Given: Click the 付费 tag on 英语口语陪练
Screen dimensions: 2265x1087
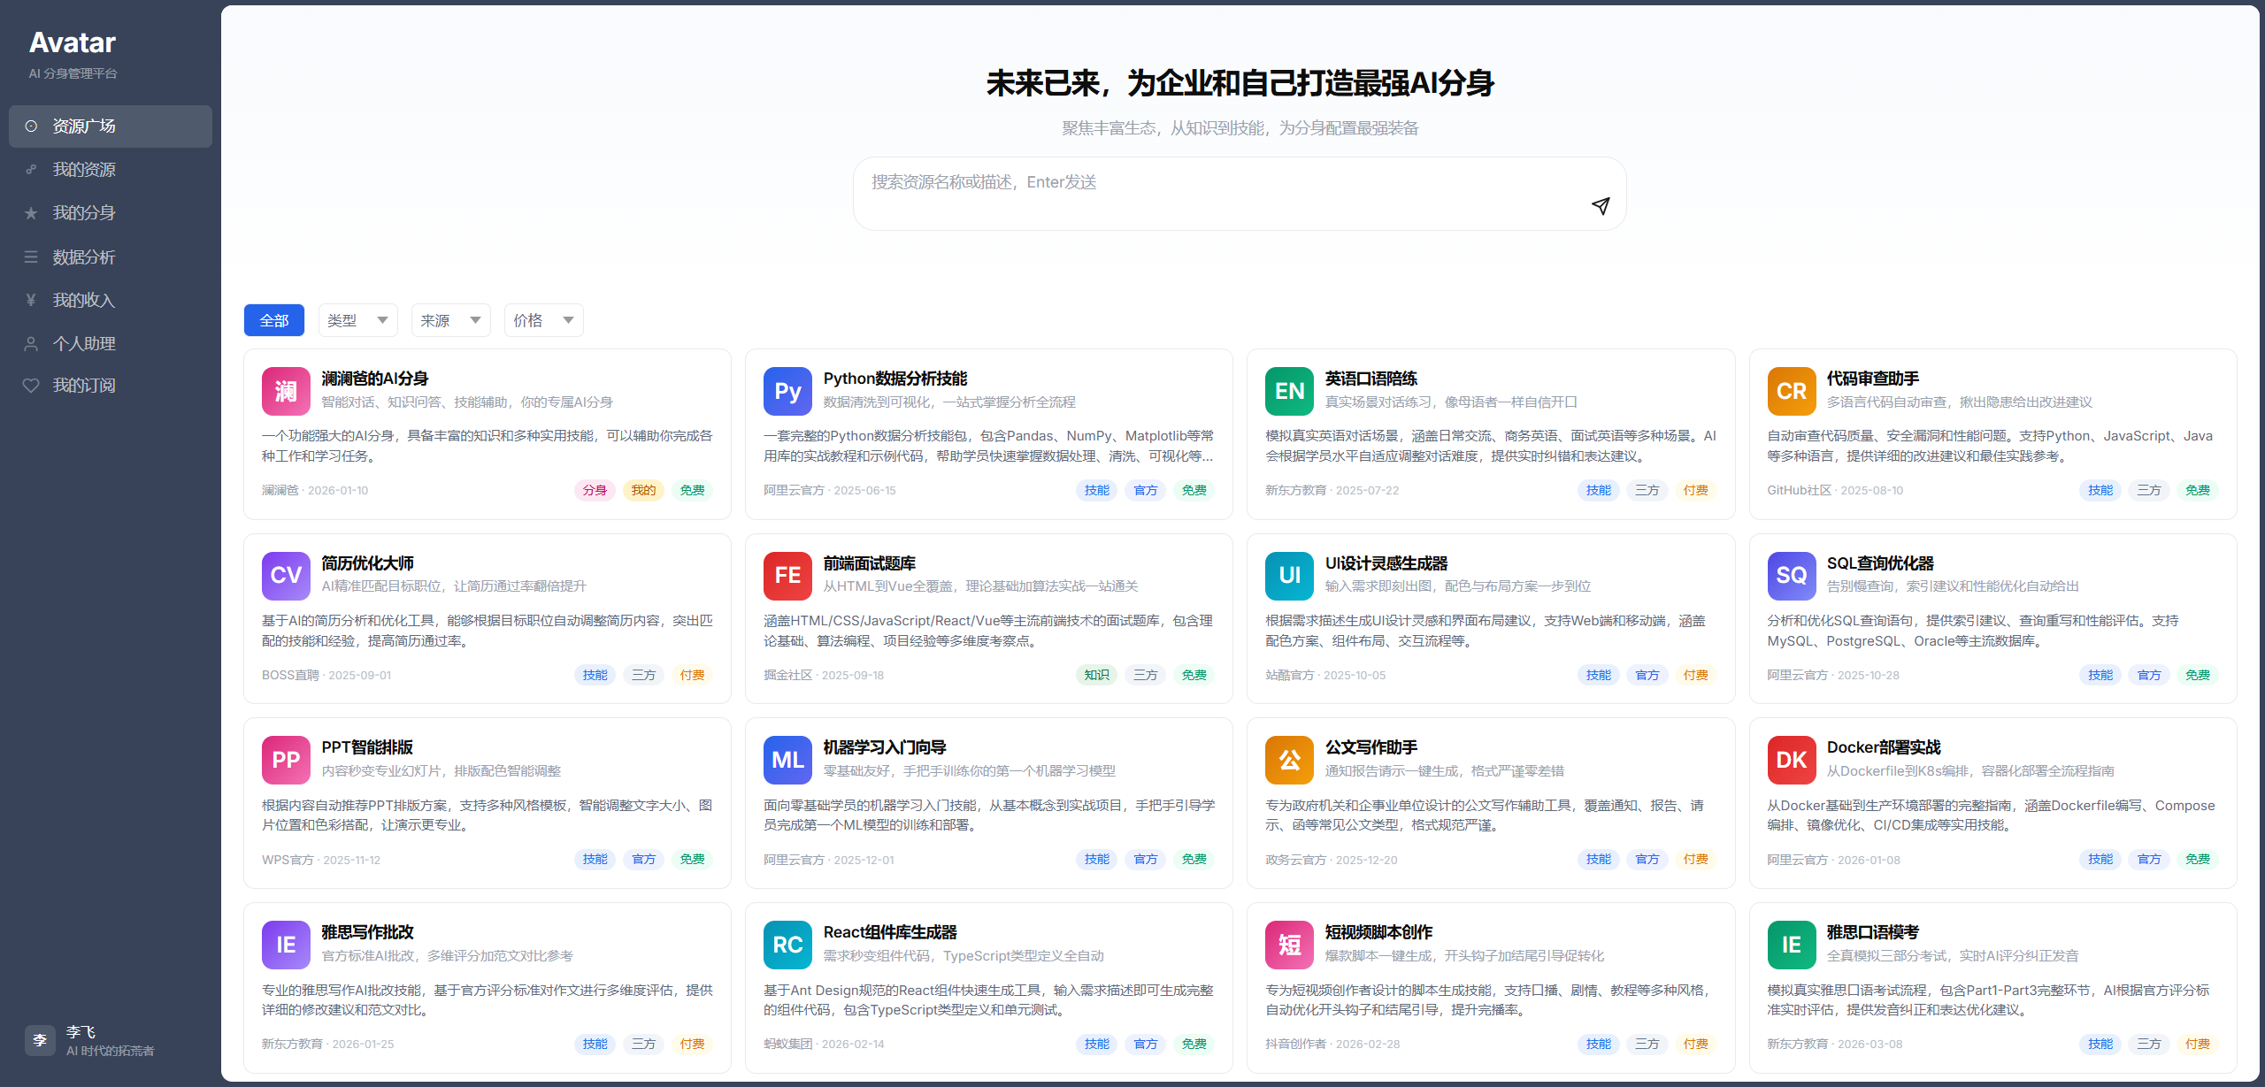Looking at the screenshot, I should (x=1695, y=490).
